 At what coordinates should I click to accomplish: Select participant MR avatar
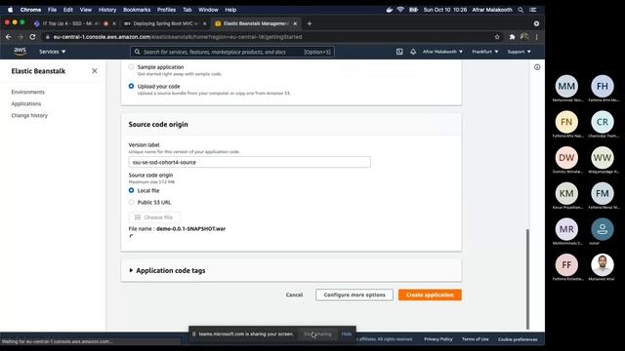pos(566,229)
